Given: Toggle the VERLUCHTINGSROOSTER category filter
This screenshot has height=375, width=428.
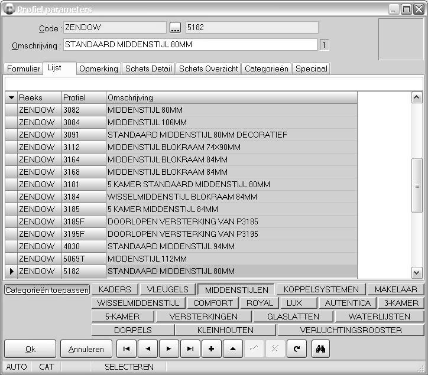Looking at the screenshot, I should click(351, 330).
